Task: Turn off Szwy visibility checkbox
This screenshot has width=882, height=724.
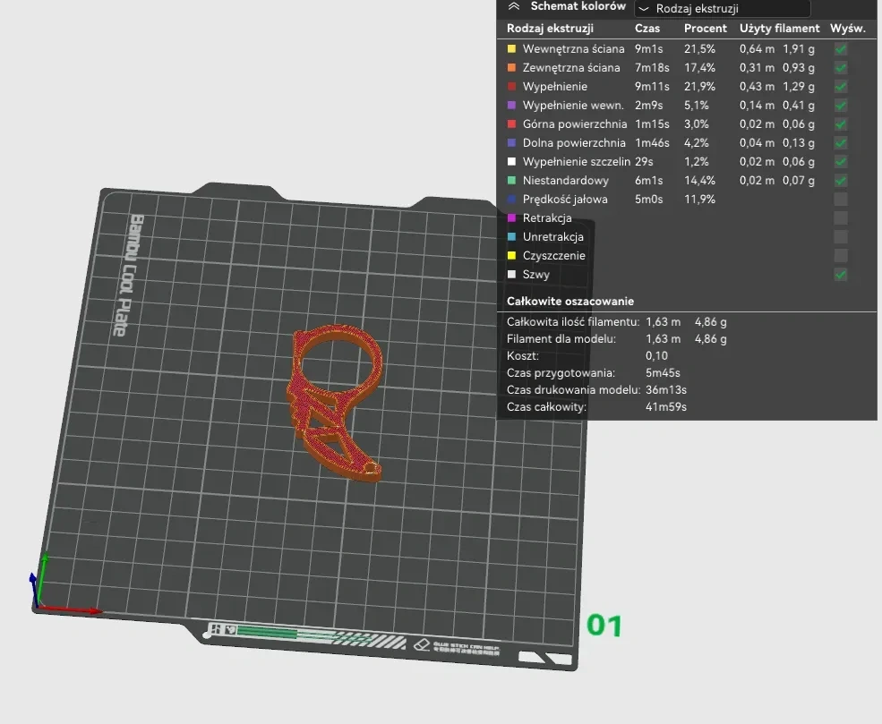Action: (840, 275)
